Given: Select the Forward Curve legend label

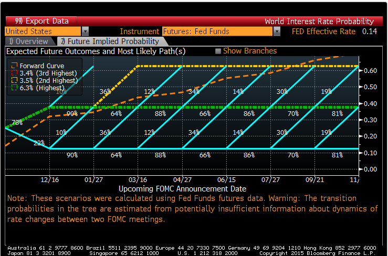Looking at the screenshot, I should click(42, 66).
